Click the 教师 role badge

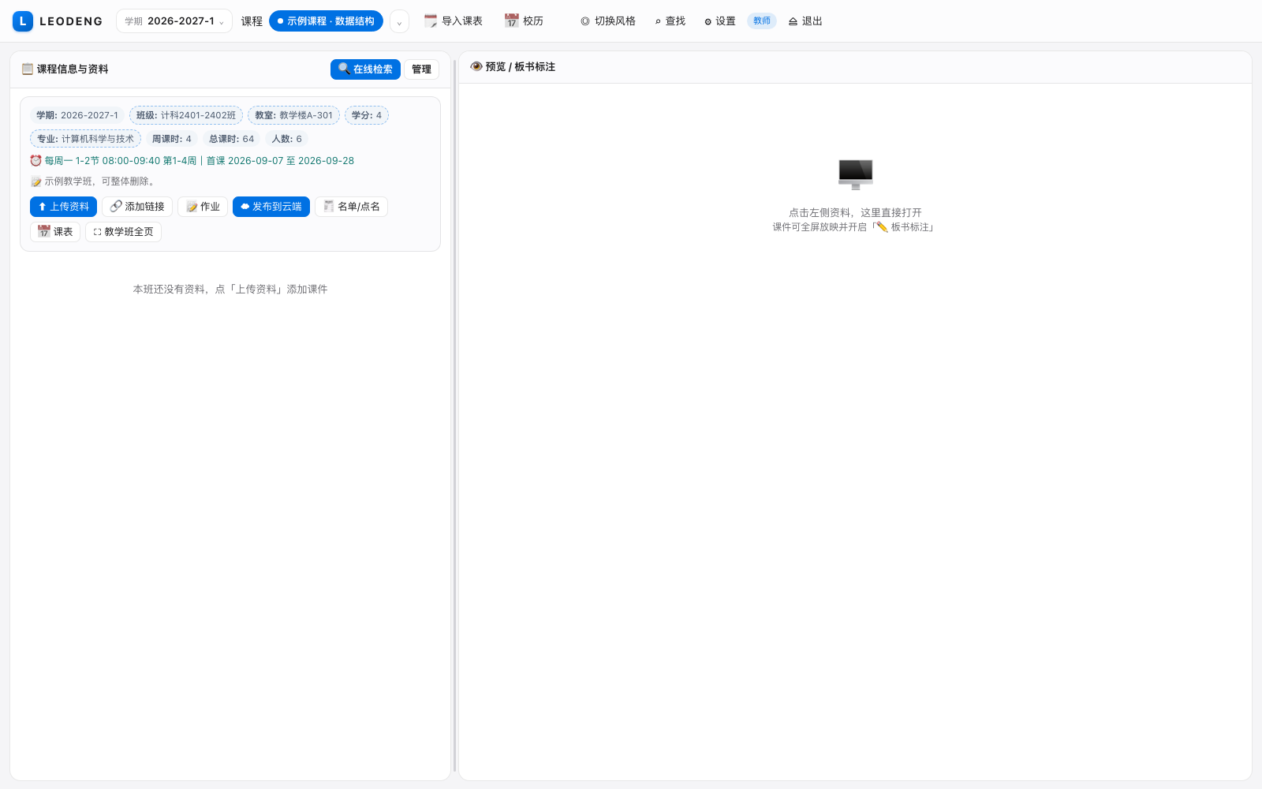pyautogui.click(x=762, y=21)
